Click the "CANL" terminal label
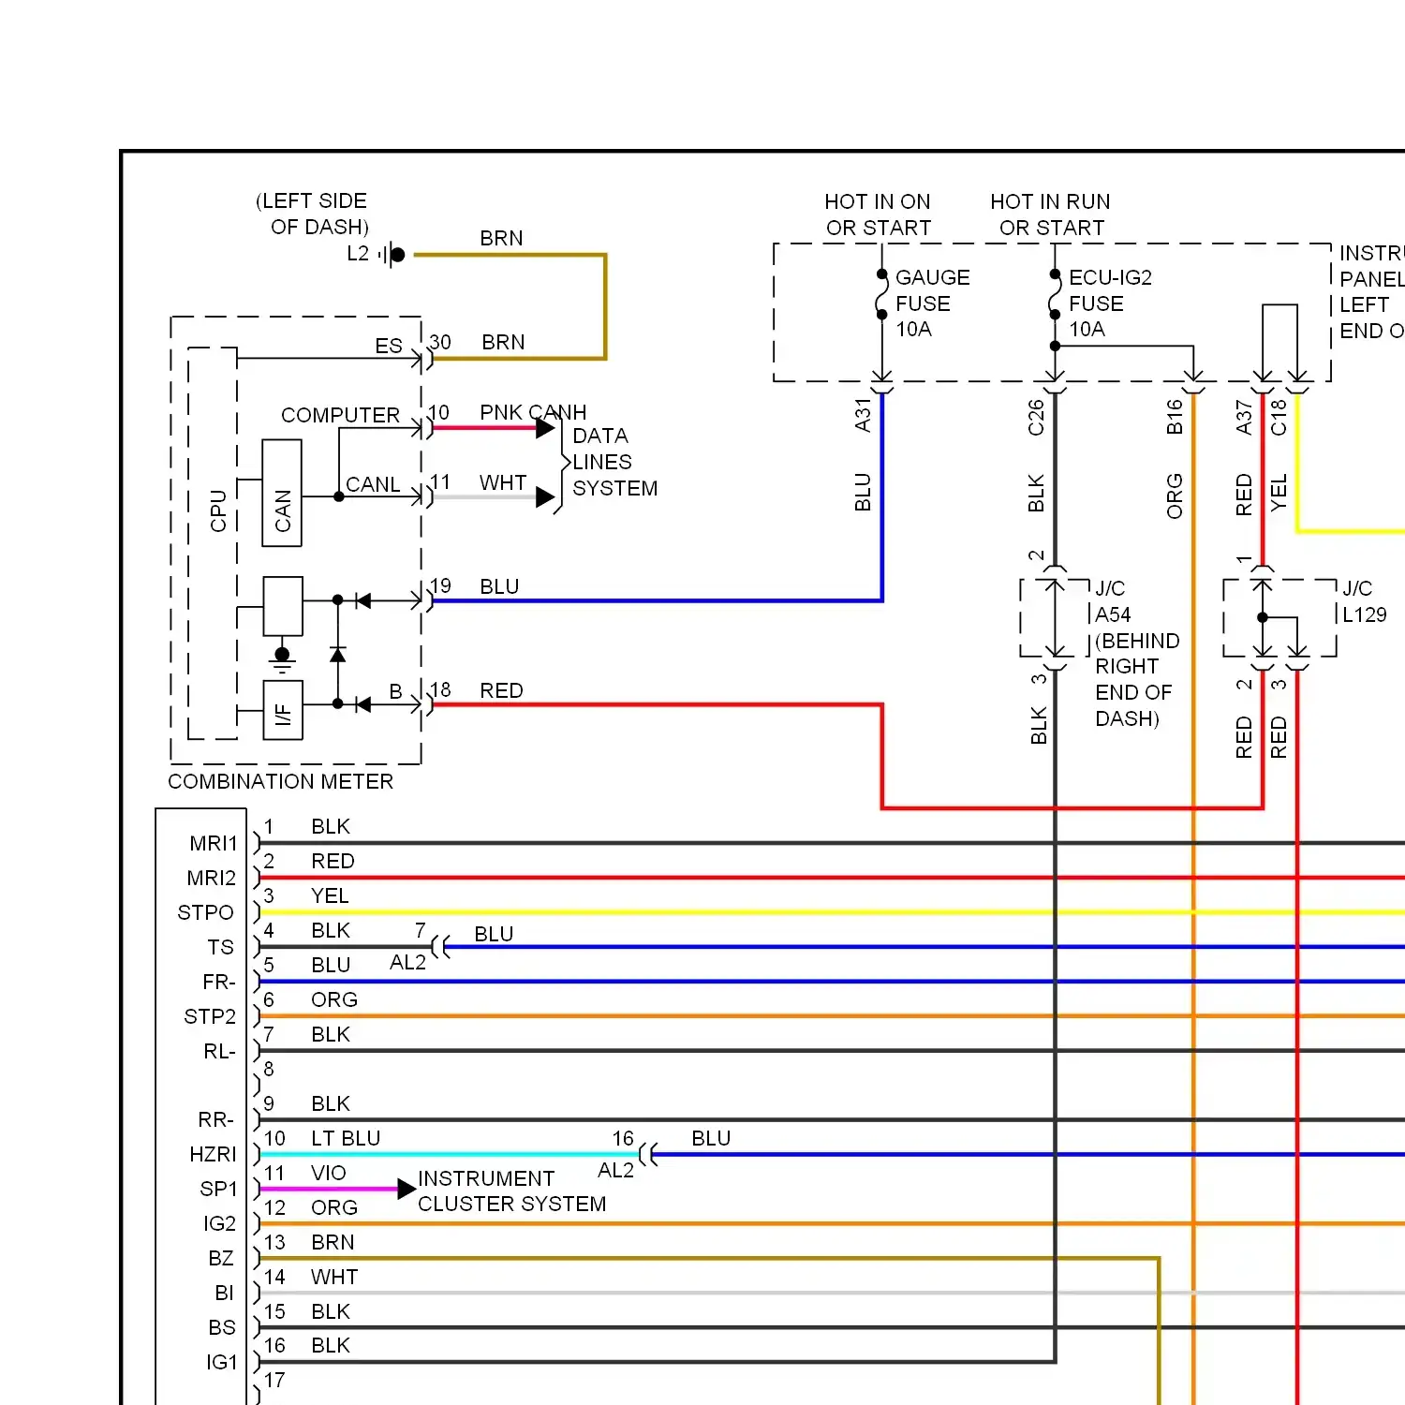This screenshot has height=1405, width=1405. click(373, 484)
